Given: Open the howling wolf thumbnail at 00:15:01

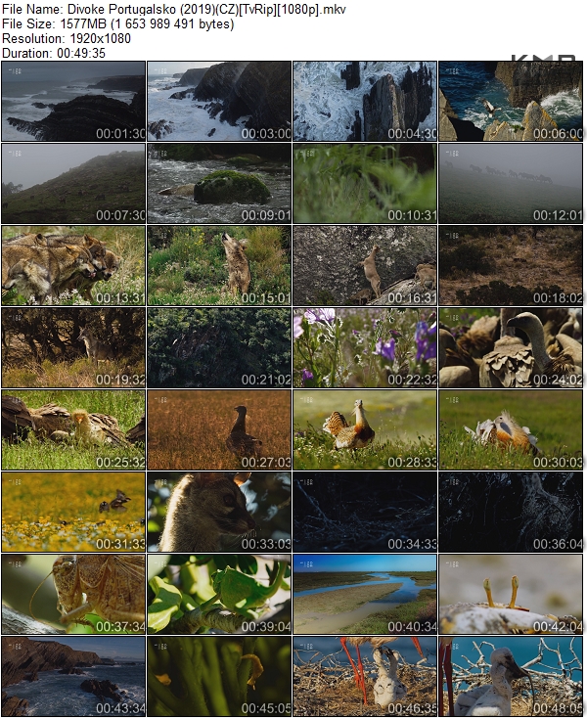Looking at the screenshot, I should [219, 266].
